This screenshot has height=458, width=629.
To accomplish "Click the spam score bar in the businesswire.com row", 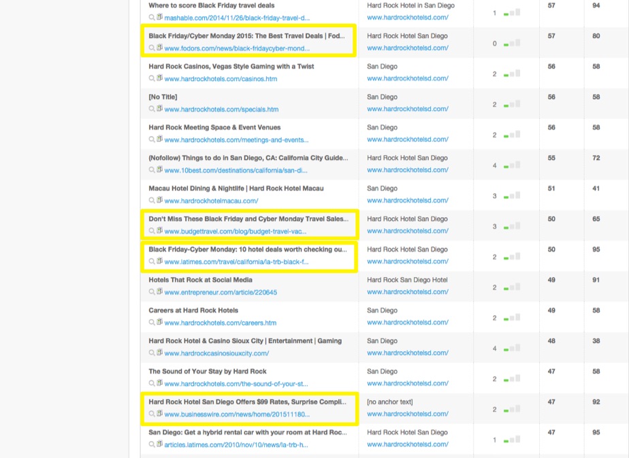I will [512, 409].
